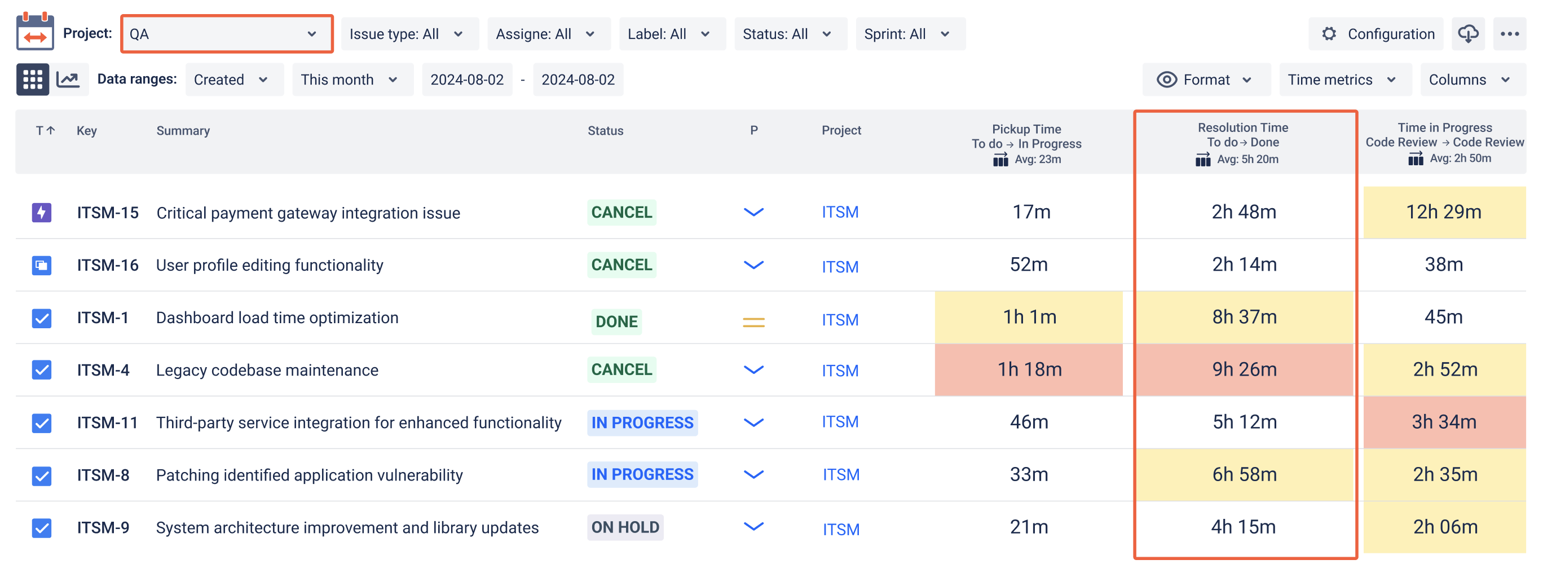Click the start date field 2024-08-02
1543x564 pixels.
(x=467, y=78)
